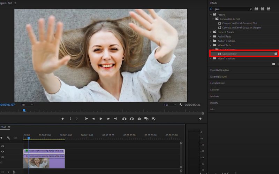The width and height of the screenshot is (279, 174).
Task: Select the Gaussian Blur video effect
Action: [x=229, y=54]
